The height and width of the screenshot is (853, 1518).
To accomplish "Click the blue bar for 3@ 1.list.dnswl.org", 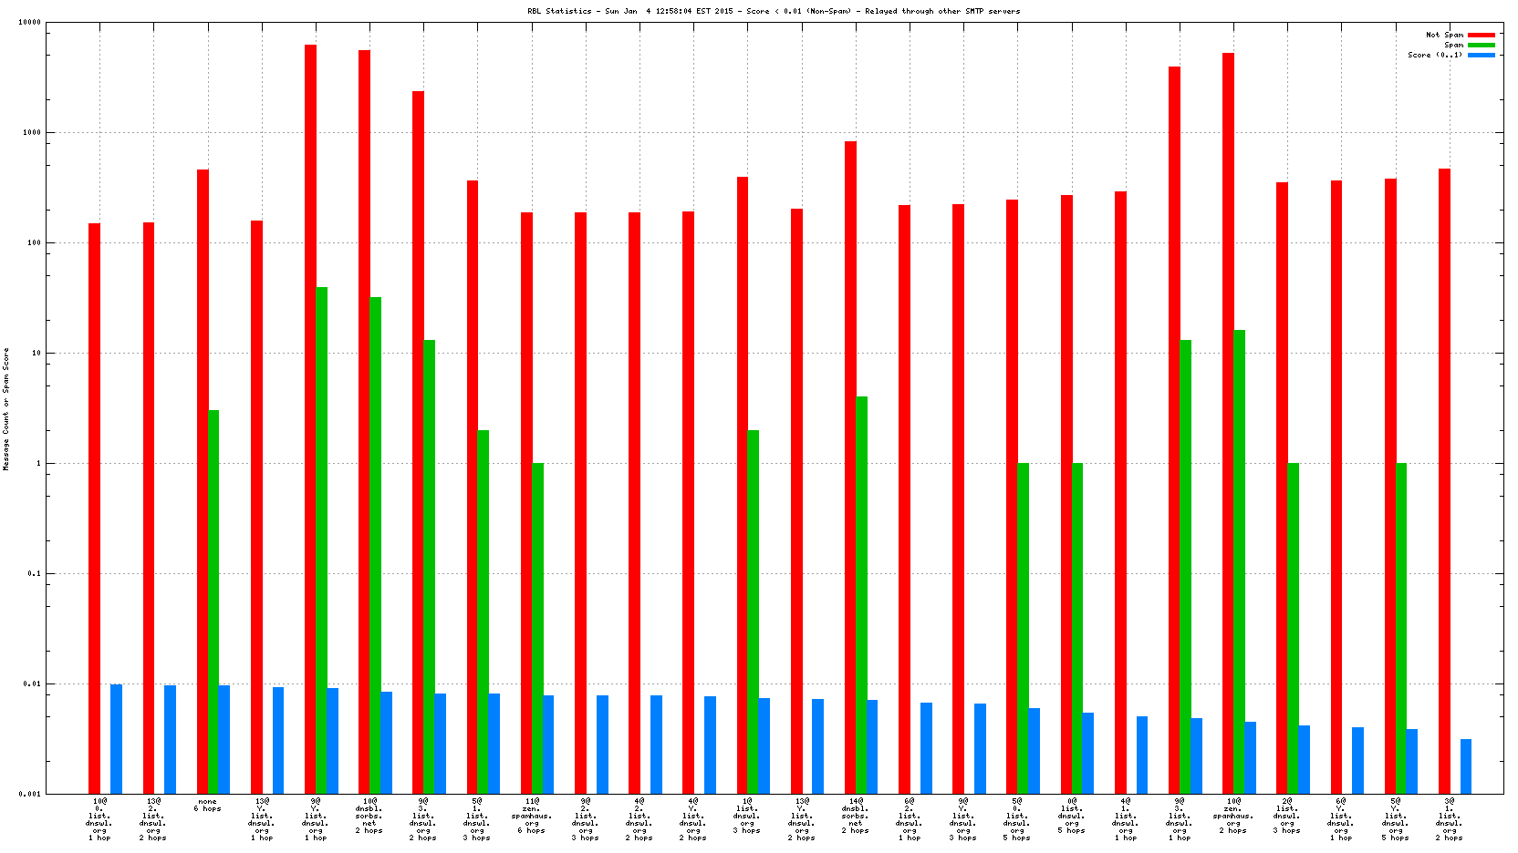I will pos(1465,766).
